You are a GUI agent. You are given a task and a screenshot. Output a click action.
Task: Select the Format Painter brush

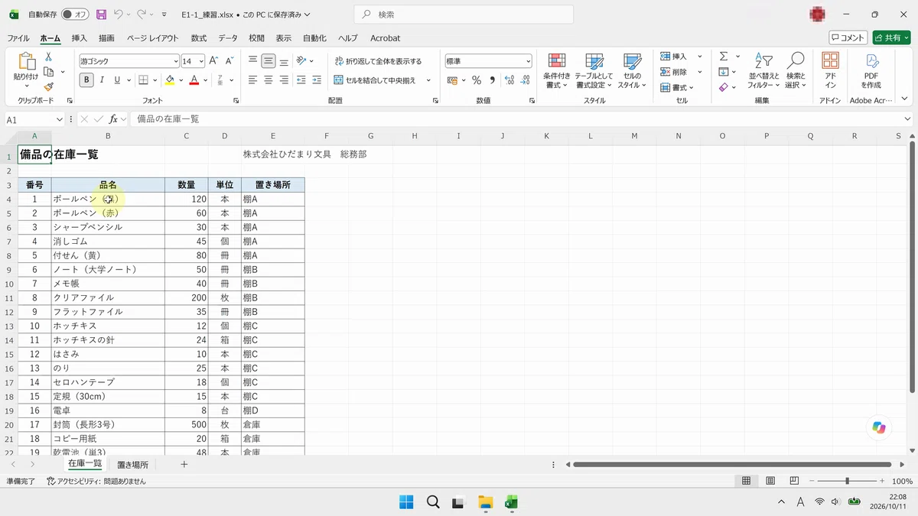point(48,87)
